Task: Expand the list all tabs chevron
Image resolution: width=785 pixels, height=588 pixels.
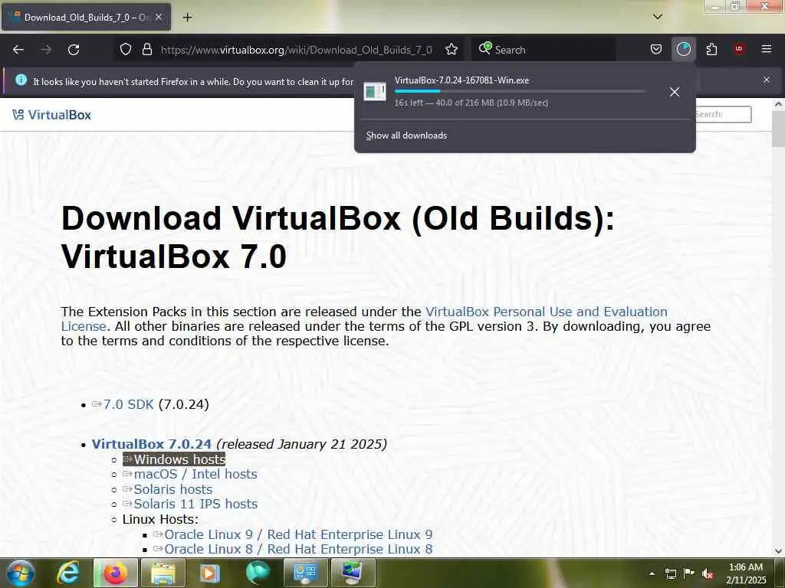Action: 658,17
